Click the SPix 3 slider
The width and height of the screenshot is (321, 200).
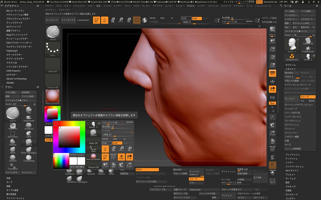click(272, 35)
